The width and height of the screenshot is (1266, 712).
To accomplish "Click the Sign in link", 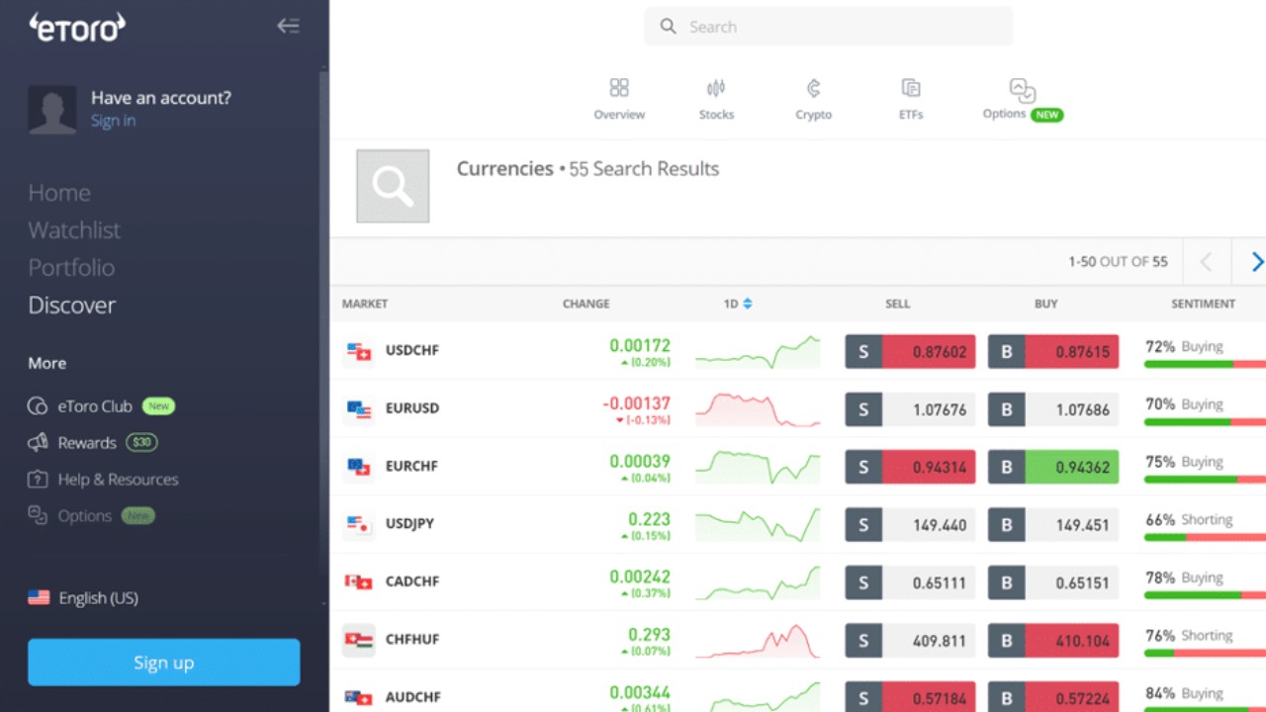I will pyautogui.click(x=113, y=121).
